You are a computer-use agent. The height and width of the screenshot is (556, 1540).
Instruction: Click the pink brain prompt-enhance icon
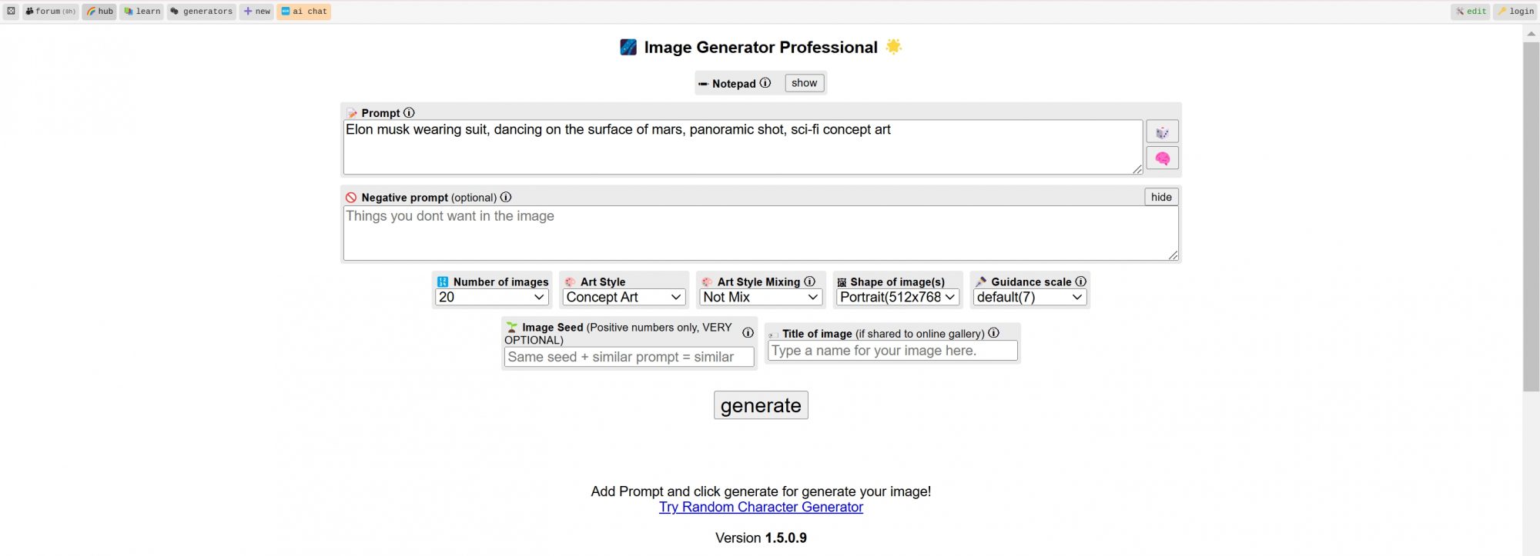pyautogui.click(x=1162, y=158)
